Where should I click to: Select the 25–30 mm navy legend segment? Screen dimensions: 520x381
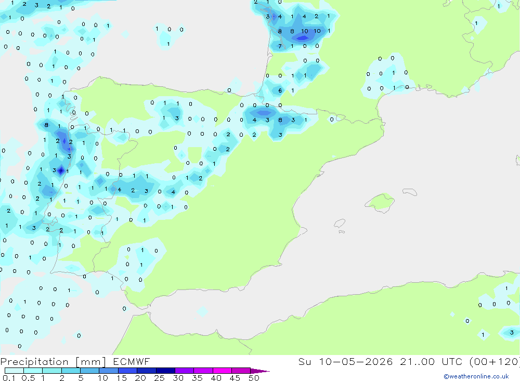coord(165,371)
